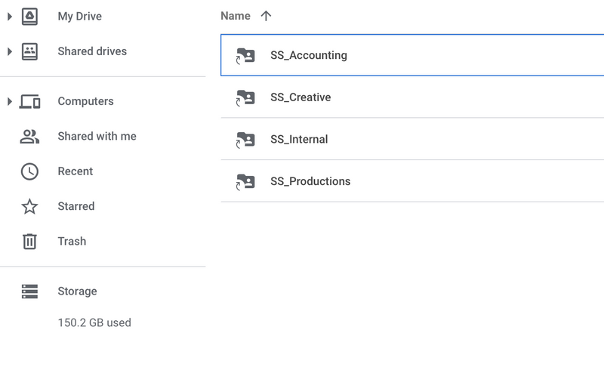Click the SS_Internal shared folder icon
This screenshot has width=604, height=367.
(245, 140)
